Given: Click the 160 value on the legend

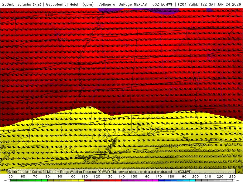Looking at the screenshot, I should (146, 177).
